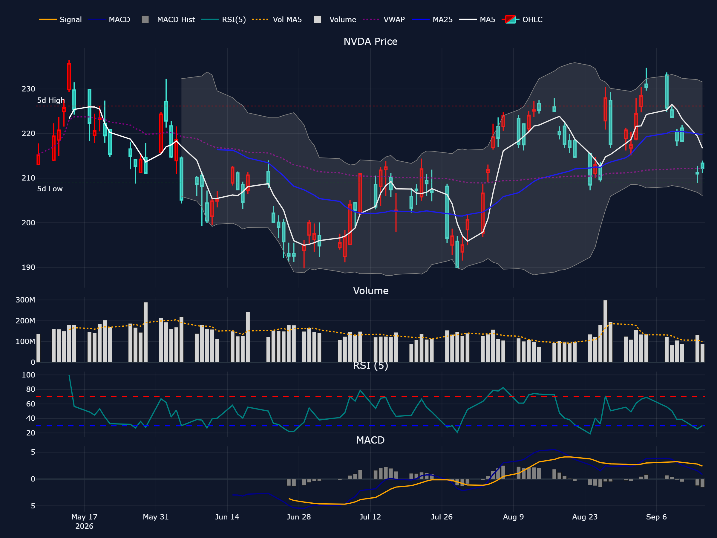Click the "210" price axis label

tap(28, 178)
